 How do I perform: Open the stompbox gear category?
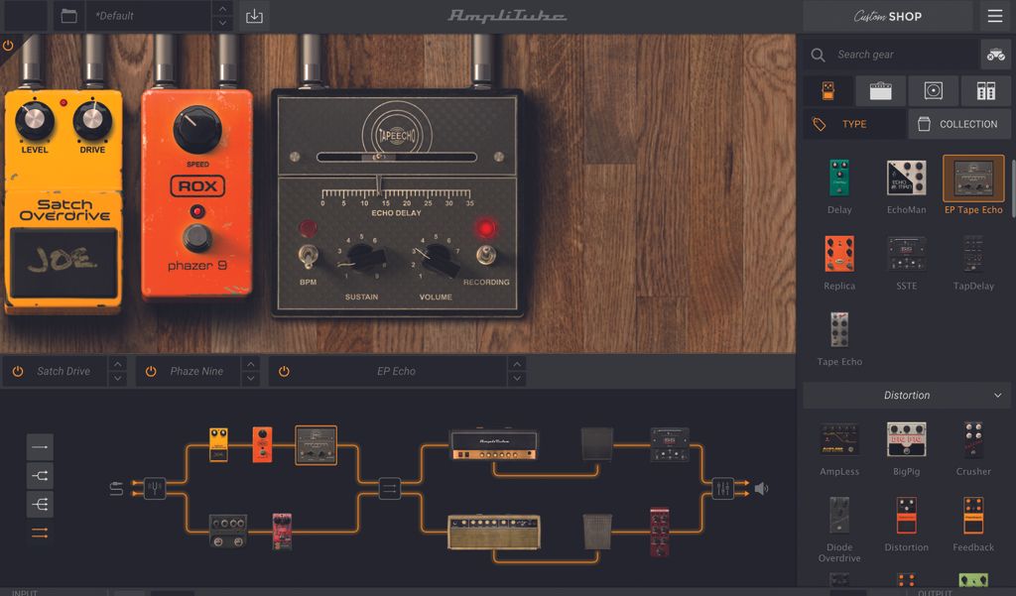coord(828,90)
